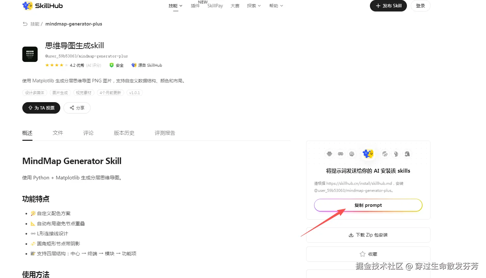Image resolution: width=486 pixels, height=278 pixels.
Task: Click the 设计多媒体 tag
Action: (x=35, y=93)
